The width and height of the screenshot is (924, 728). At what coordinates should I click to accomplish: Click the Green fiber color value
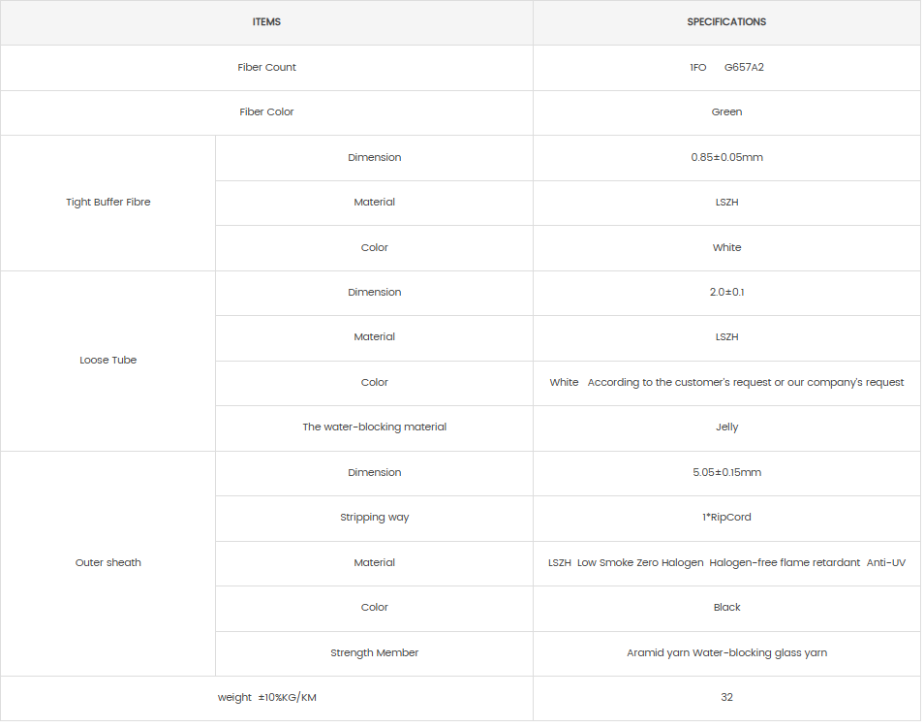726,111
